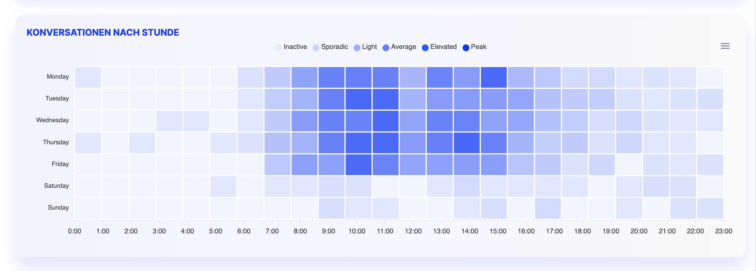Hide the Average legend series

pos(403,47)
